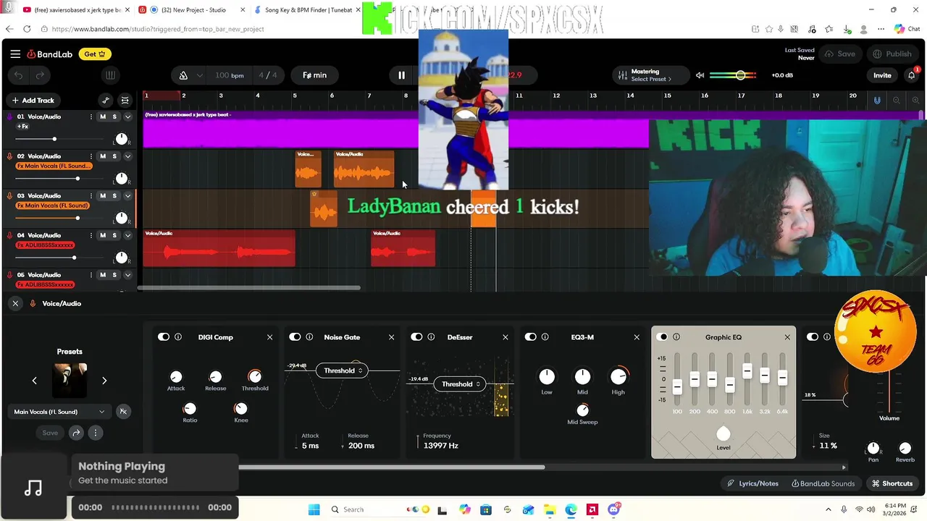Remove the Graphic EQ effect
927x521 pixels.
[787, 337]
